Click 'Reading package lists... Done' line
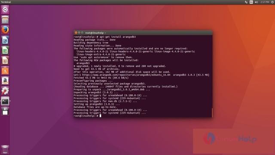This screenshot has width=275, height=155. coord(95,40)
